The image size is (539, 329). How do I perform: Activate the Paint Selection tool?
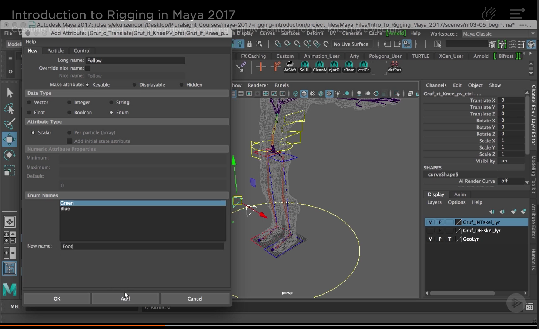10,124
